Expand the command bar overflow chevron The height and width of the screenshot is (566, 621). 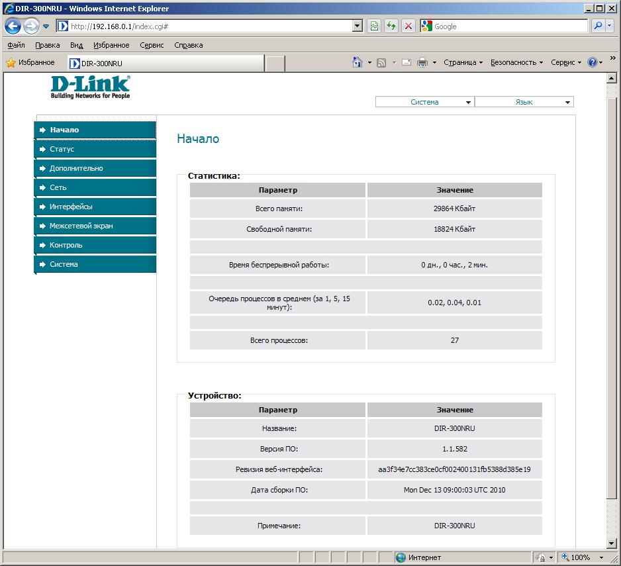(613, 58)
